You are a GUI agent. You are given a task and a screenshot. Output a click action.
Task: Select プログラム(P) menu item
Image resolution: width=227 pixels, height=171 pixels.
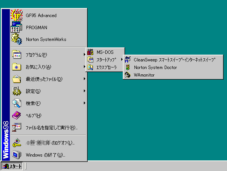tap(48, 55)
